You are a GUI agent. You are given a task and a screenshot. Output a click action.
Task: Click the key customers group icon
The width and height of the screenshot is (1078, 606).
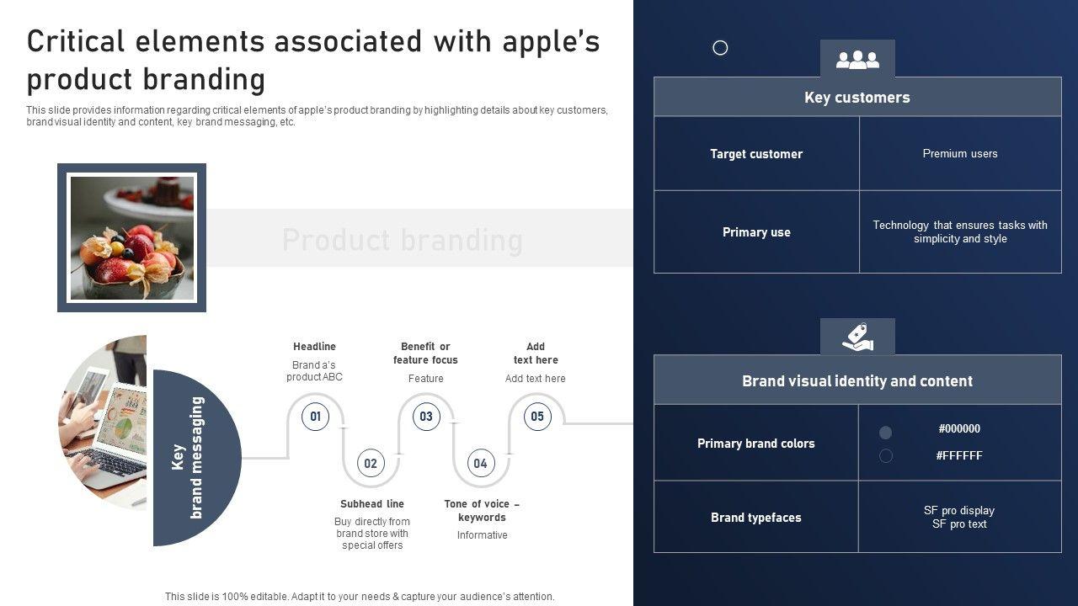(x=857, y=60)
